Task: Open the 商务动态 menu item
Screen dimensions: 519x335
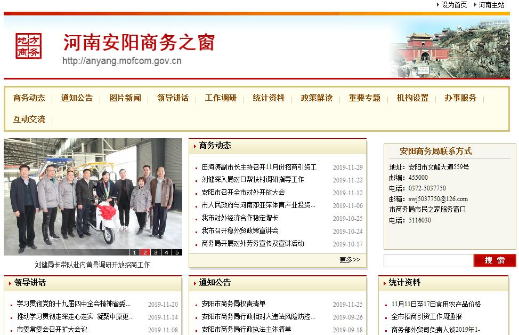Action: [x=29, y=98]
